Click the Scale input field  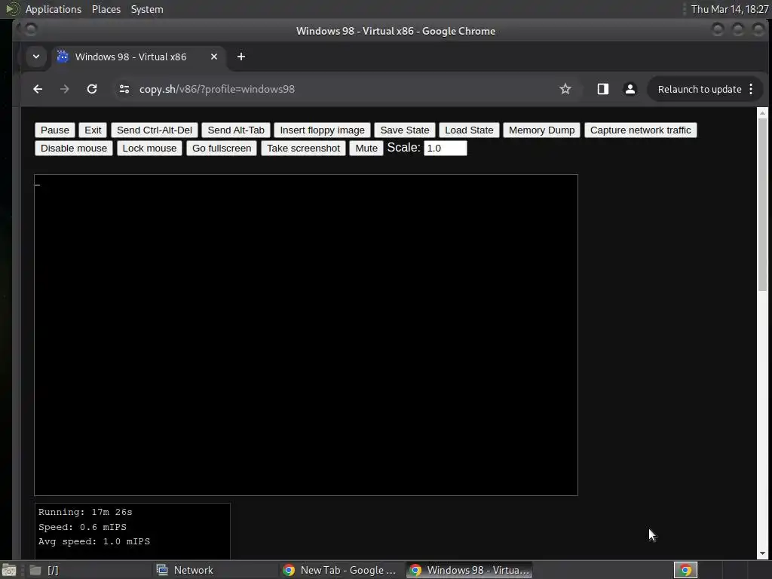point(445,149)
